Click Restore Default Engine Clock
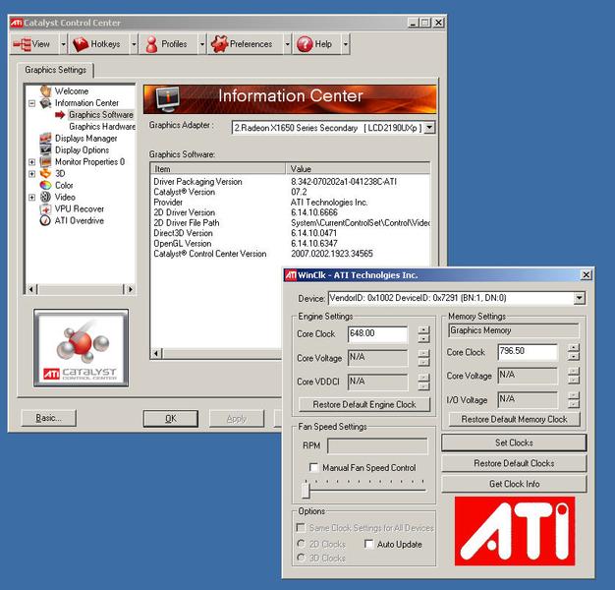 [364, 404]
